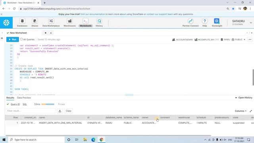This screenshot has height=143, width=254.
Task: Change the RAMU database context
Action: tap(225, 40)
